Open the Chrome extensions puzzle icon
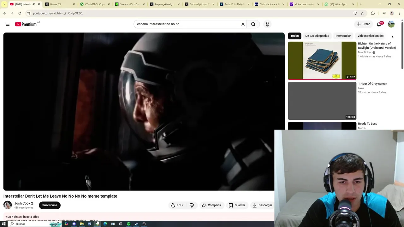 (x=373, y=13)
